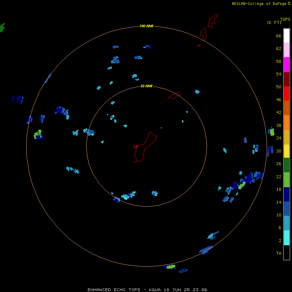The height and width of the screenshot is (292, 292).
Task: Click the 34 value on the scale
Action: click(x=279, y=138)
